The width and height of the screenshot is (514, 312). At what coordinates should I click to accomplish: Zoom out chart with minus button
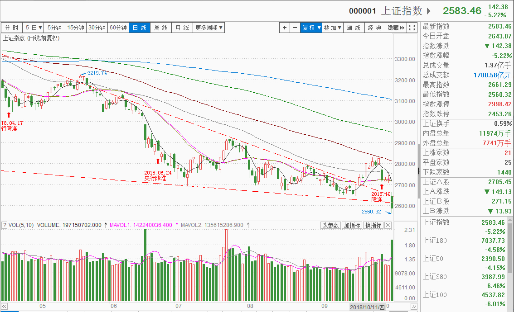pyautogui.click(x=295, y=28)
